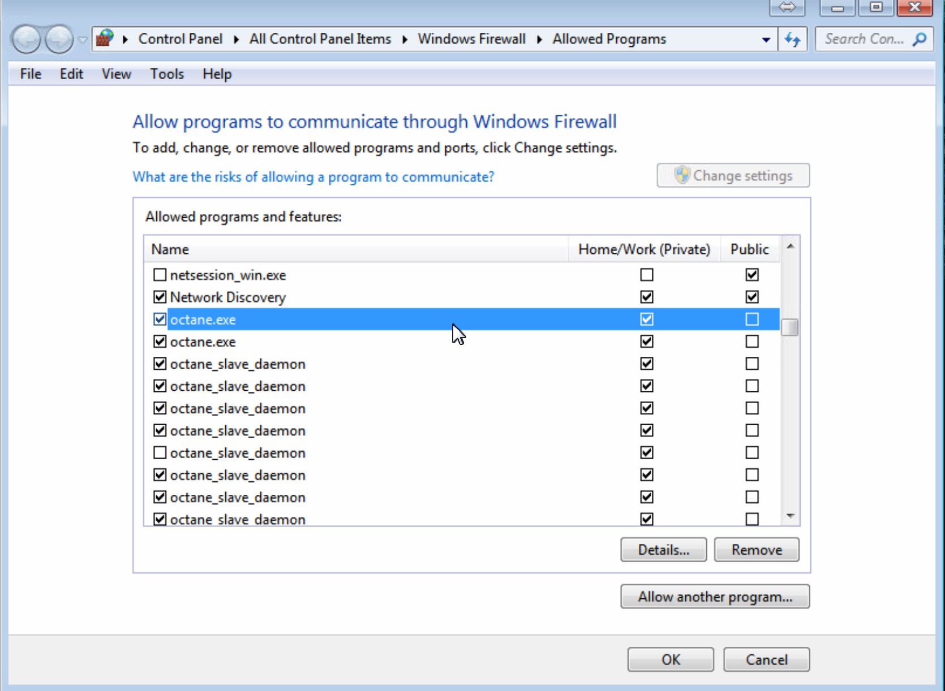This screenshot has height=691, width=945.
Task: Click the Allow another program button
Action: point(715,597)
